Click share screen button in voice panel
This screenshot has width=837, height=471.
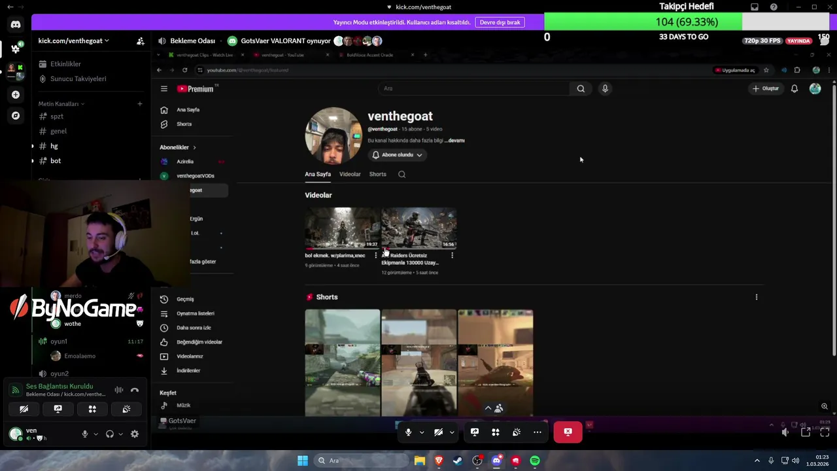pyautogui.click(x=58, y=409)
